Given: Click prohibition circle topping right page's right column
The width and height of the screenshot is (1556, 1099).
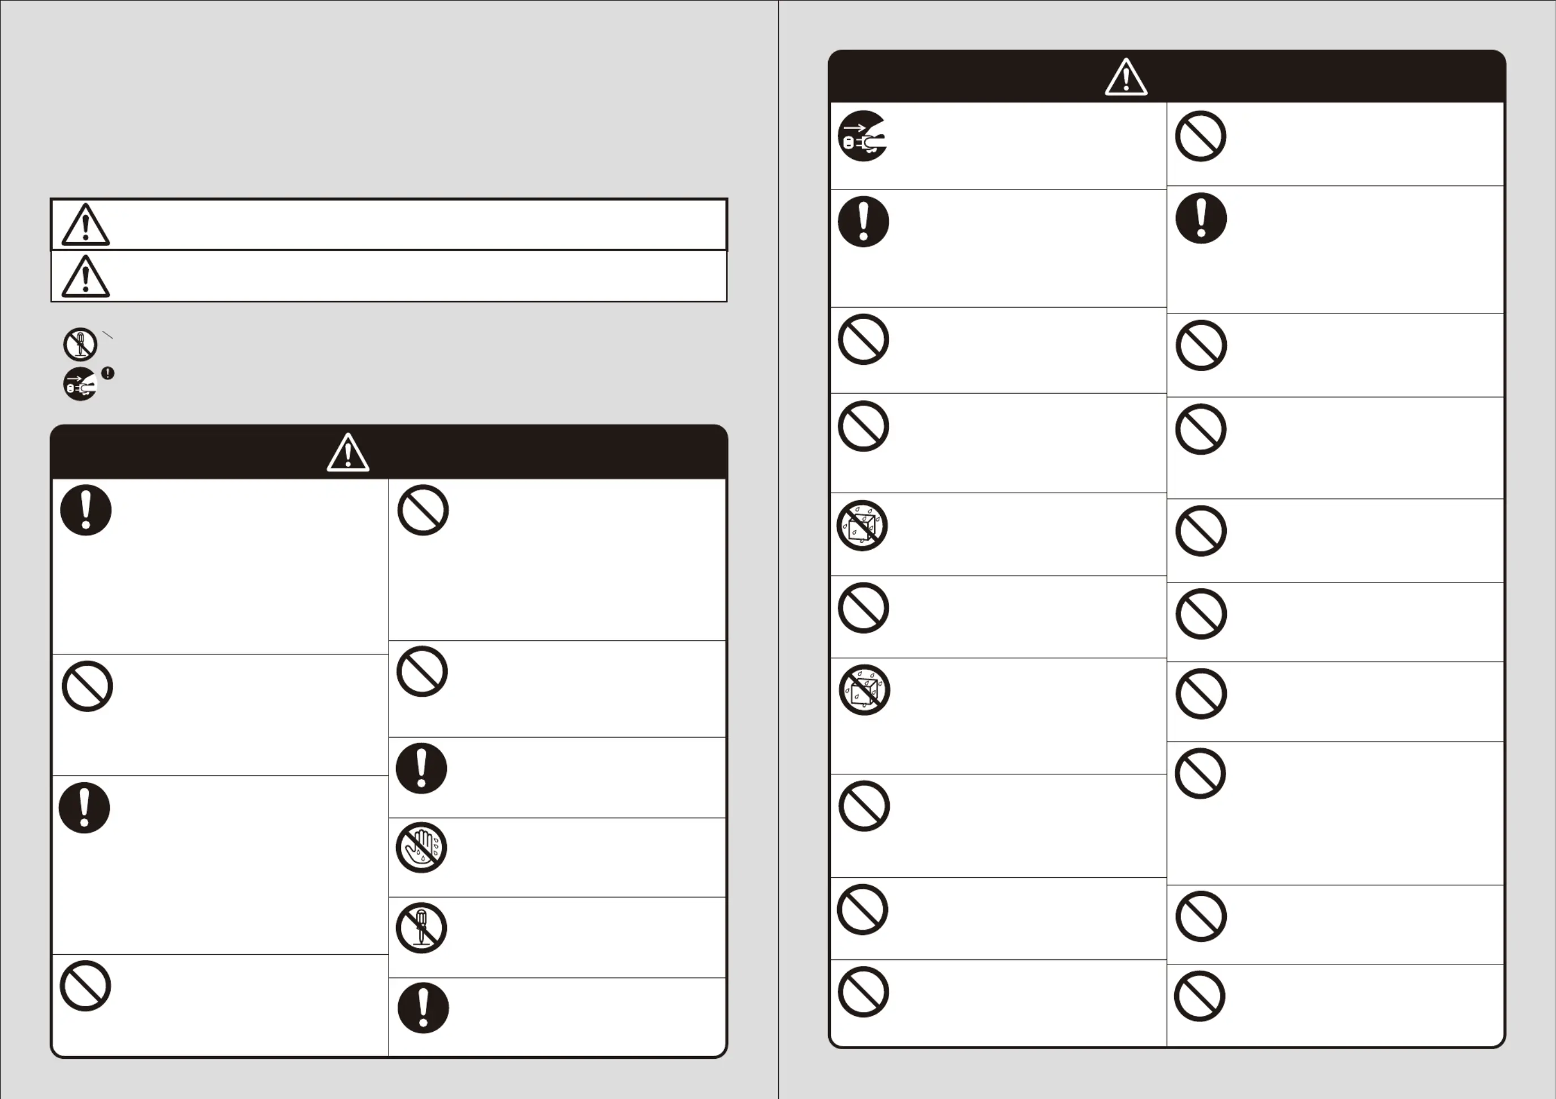Looking at the screenshot, I should point(1201,136).
